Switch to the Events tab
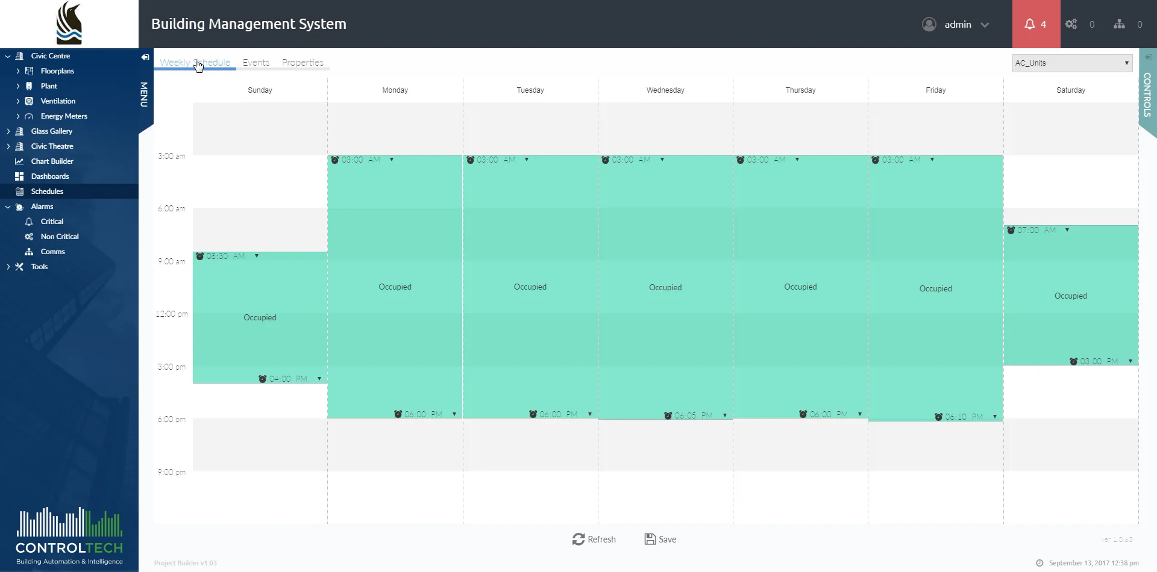 256,62
